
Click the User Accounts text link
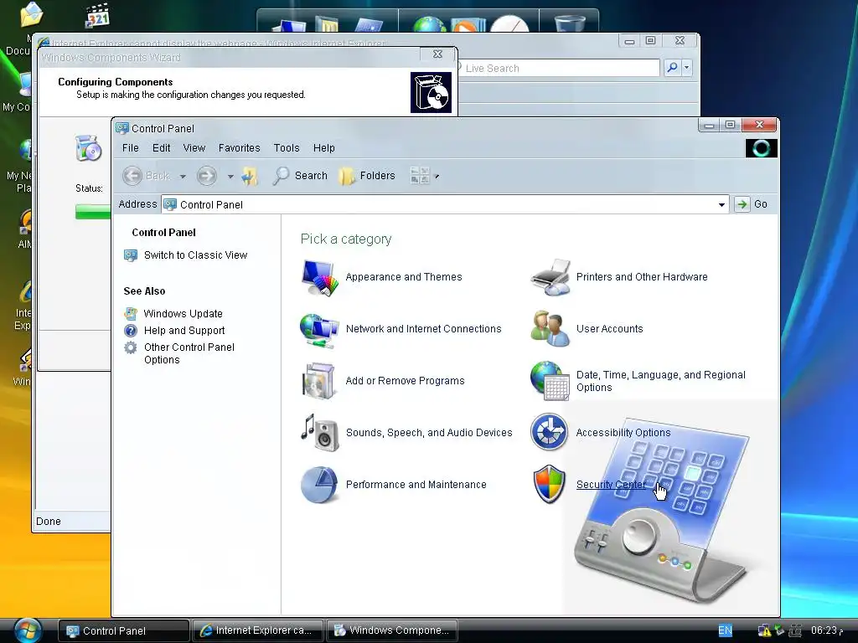pyautogui.click(x=610, y=328)
